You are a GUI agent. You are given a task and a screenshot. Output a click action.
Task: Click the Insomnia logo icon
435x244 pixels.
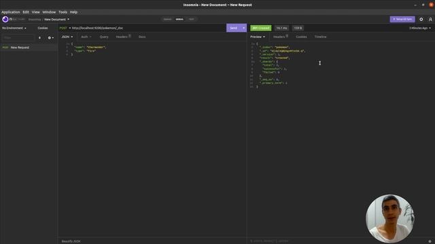[5, 19]
